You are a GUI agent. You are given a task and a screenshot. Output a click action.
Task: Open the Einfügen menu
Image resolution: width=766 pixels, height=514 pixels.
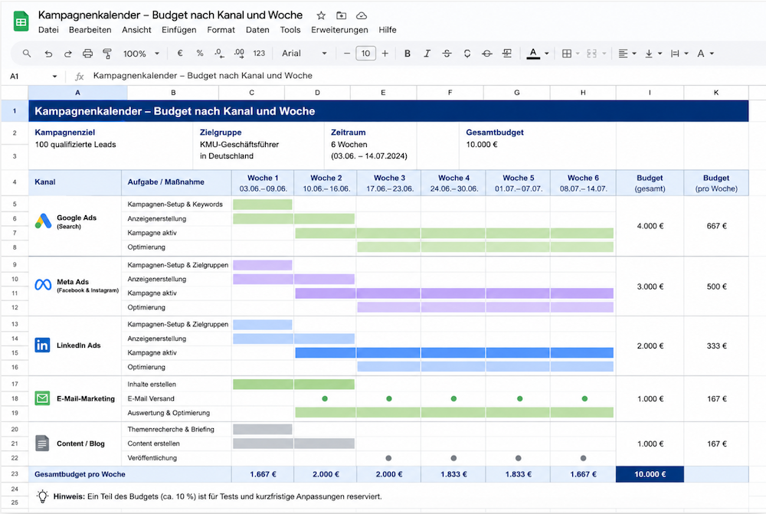[x=178, y=30]
